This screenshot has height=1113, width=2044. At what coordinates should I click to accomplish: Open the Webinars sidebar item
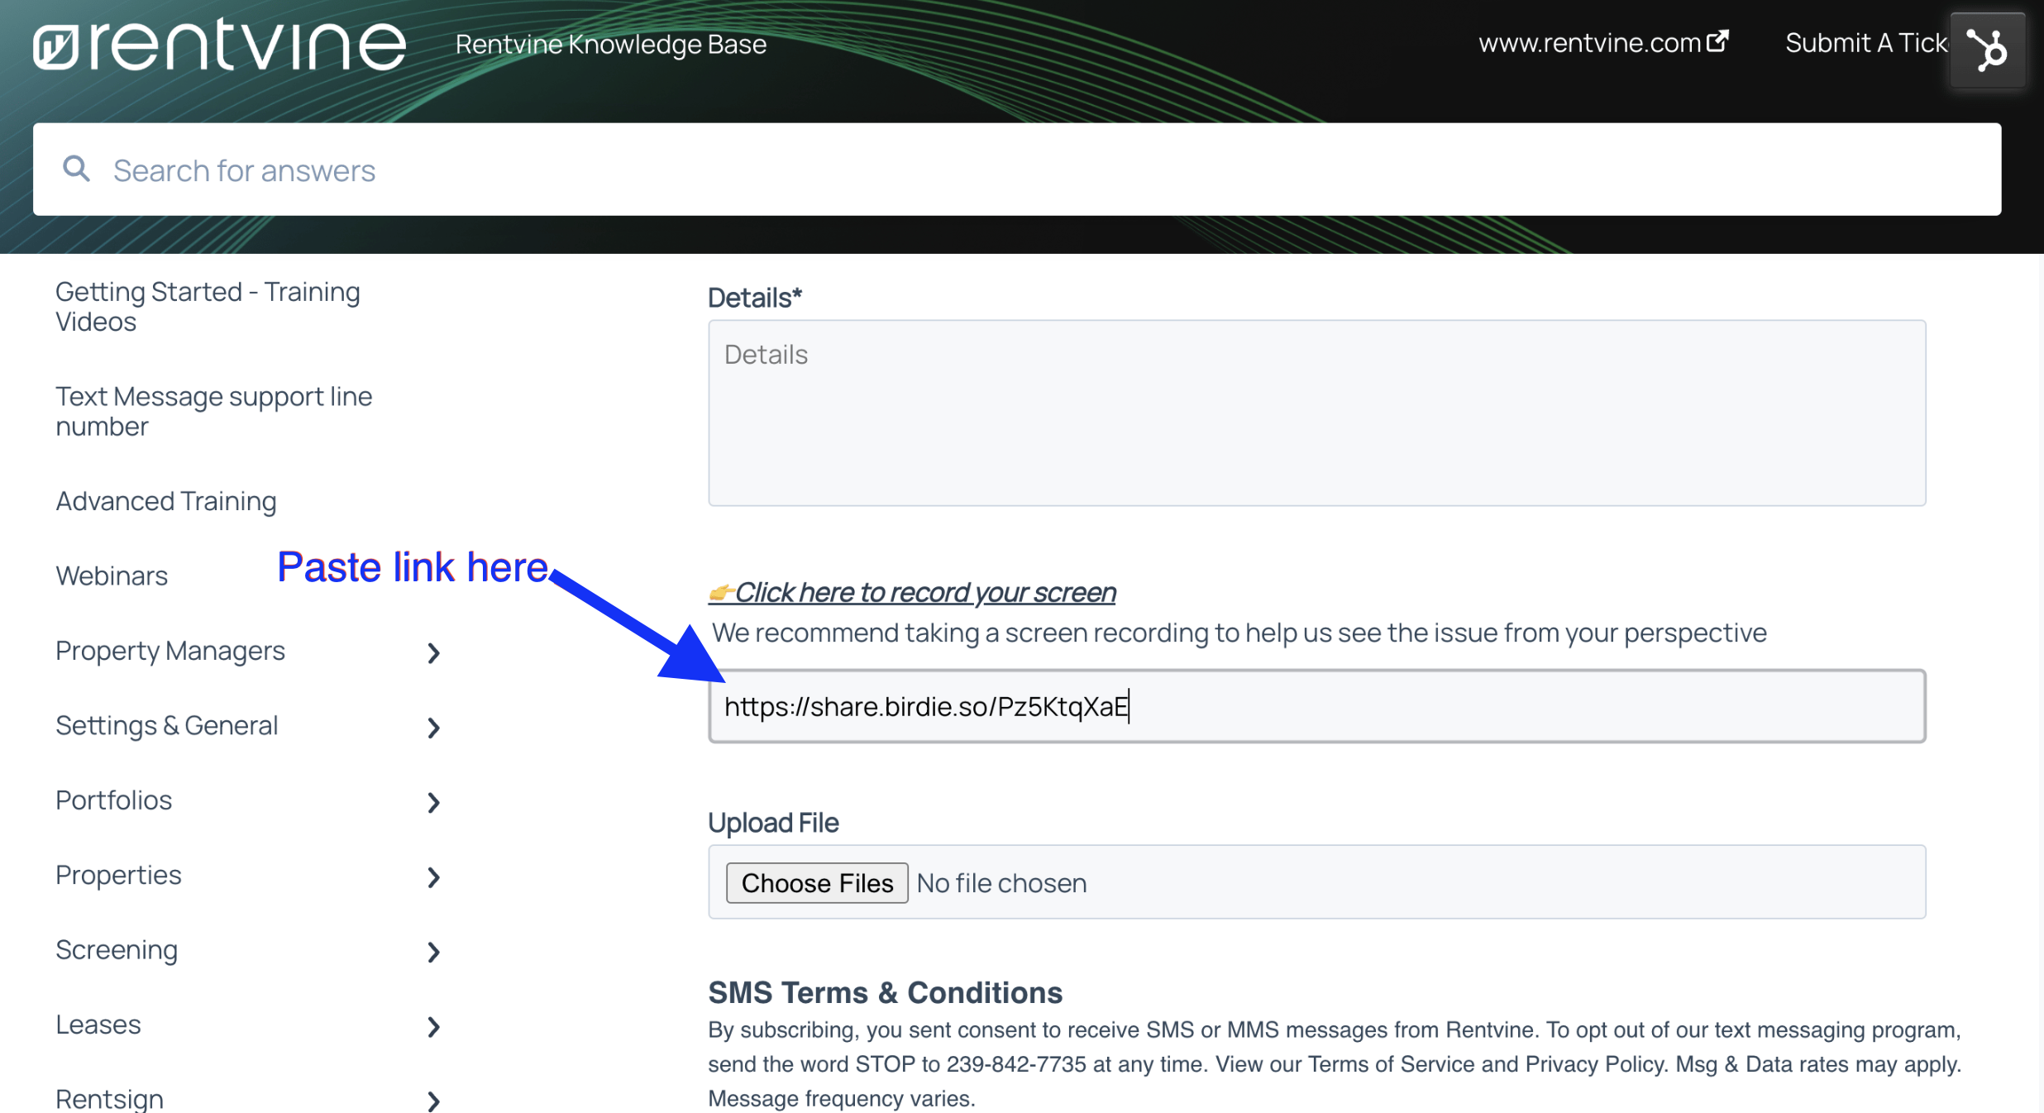pos(112,576)
